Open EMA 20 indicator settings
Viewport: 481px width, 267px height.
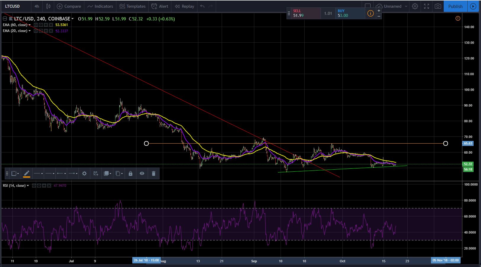tap(41, 31)
